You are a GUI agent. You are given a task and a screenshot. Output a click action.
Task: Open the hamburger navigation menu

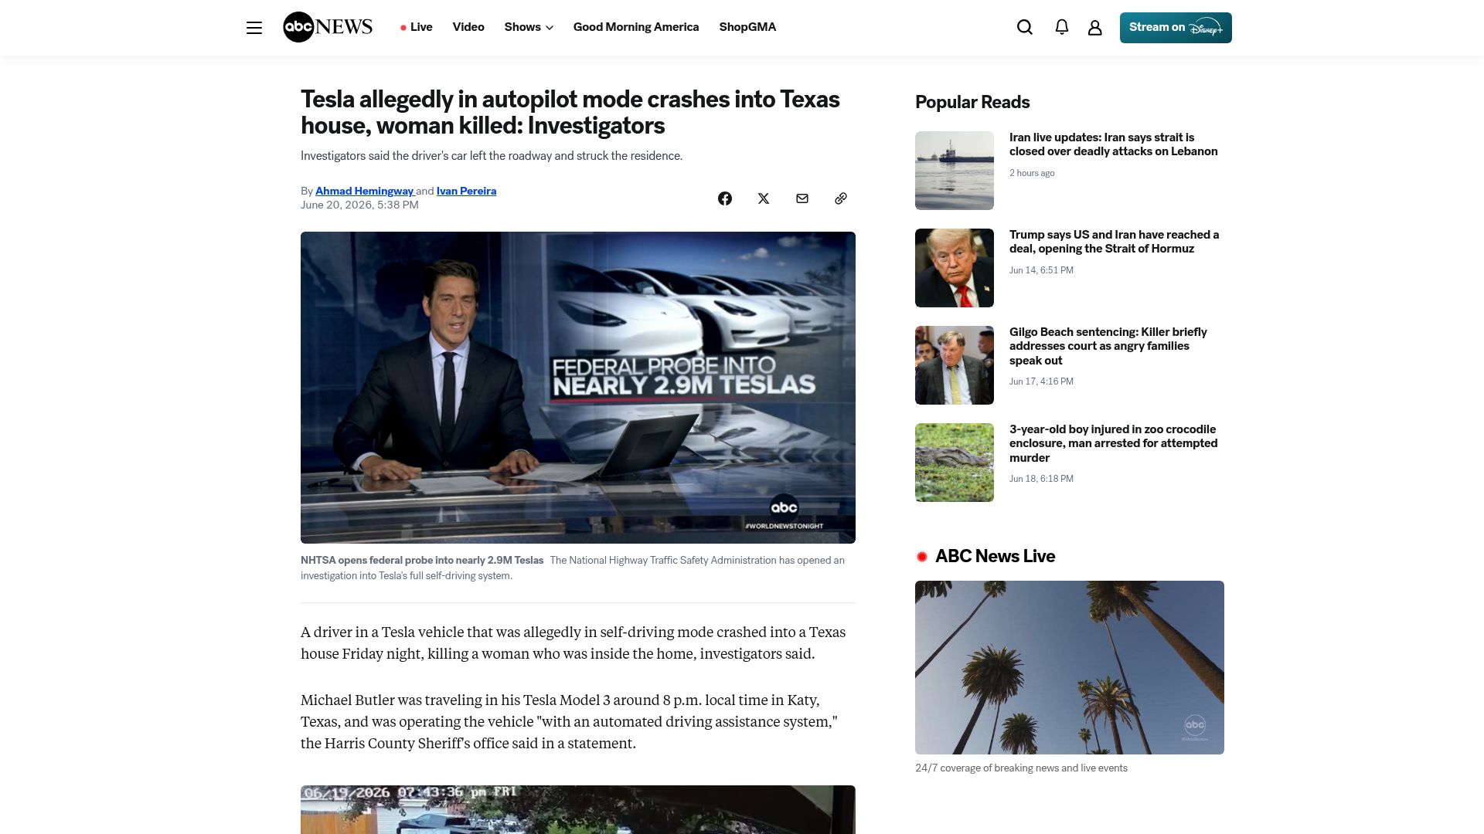click(x=254, y=28)
